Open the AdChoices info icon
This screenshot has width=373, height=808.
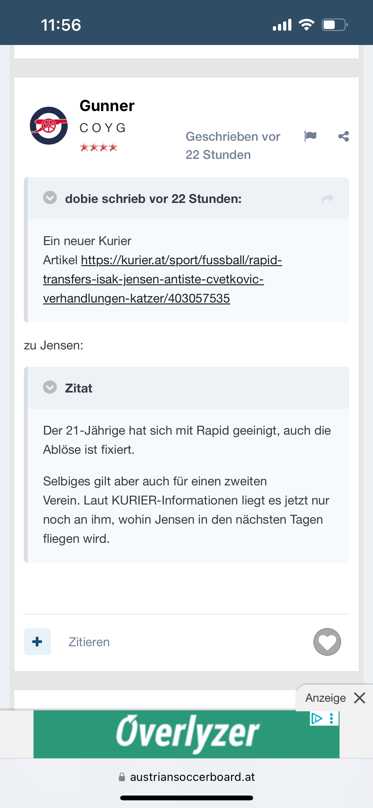(317, 718)
